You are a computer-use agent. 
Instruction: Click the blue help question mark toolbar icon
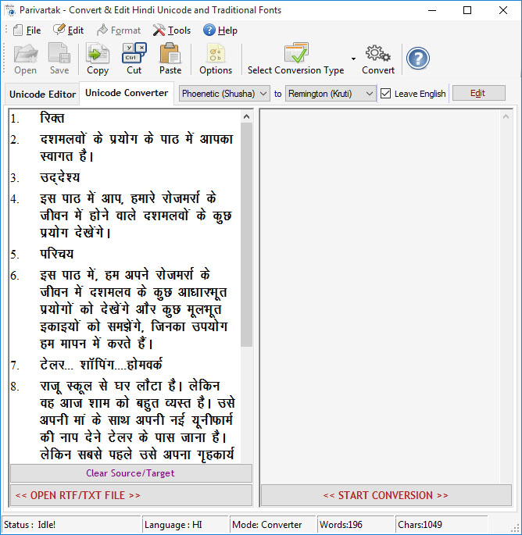pyautogui.click(x=418, y=59)
